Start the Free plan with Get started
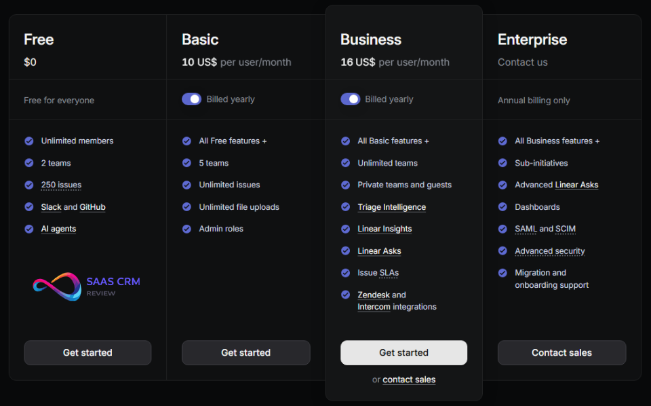This screenshot has height=406, width=651. point(87,353)
